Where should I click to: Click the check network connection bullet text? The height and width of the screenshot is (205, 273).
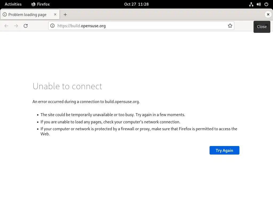coord(110,122)
